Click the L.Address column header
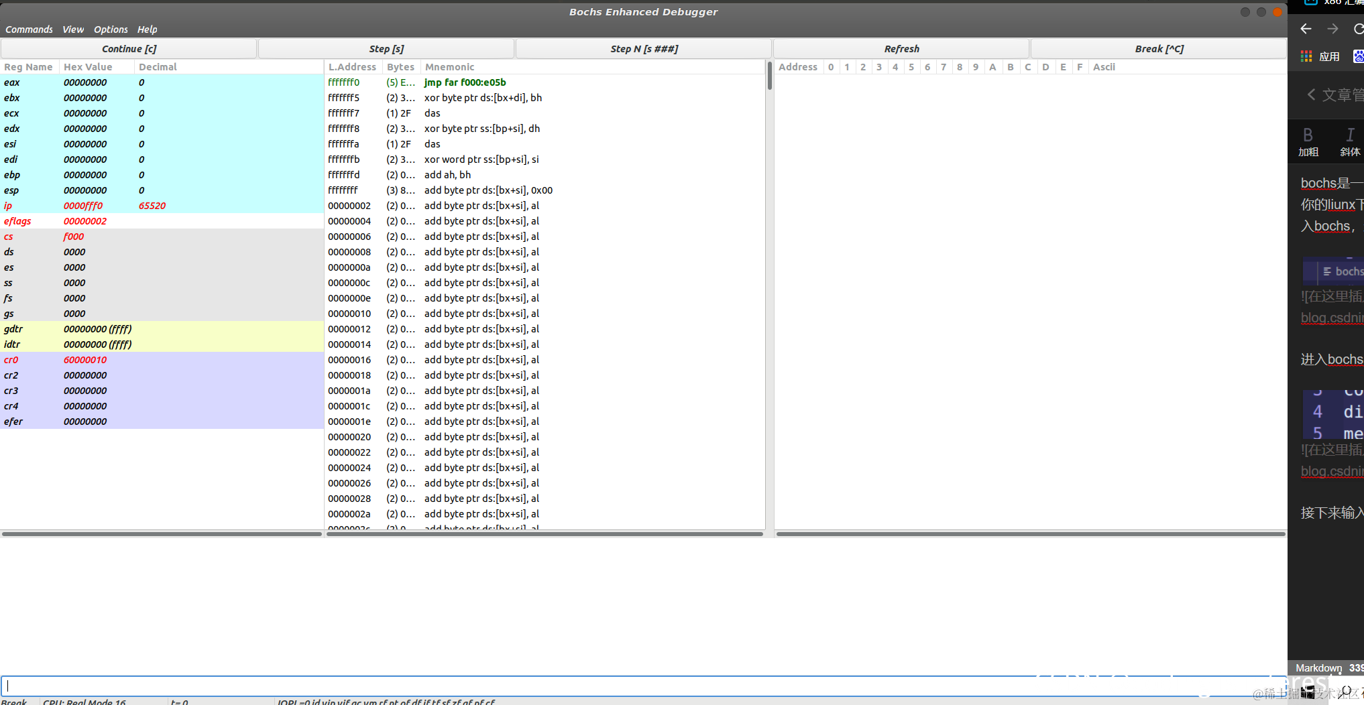Image resolution: width=1364 pixels, height=705 pixels. click(x=353, y=67)
